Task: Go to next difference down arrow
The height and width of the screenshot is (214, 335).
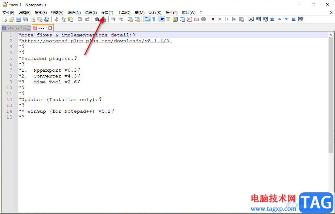Action: [287, 19]
